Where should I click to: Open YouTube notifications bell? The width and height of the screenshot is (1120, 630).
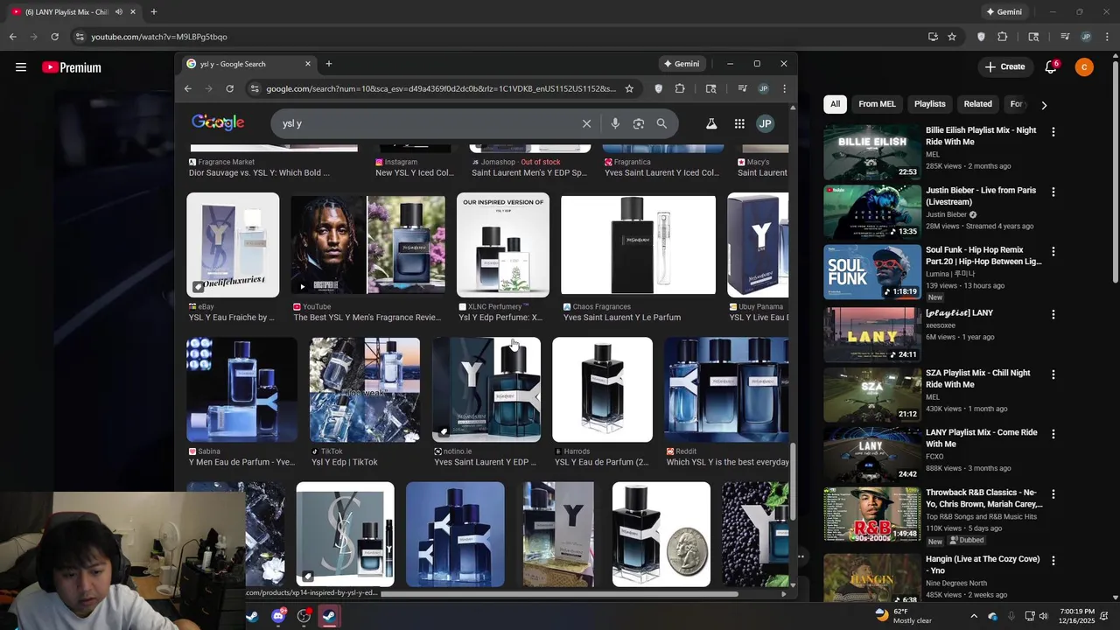click(1051, 67)
